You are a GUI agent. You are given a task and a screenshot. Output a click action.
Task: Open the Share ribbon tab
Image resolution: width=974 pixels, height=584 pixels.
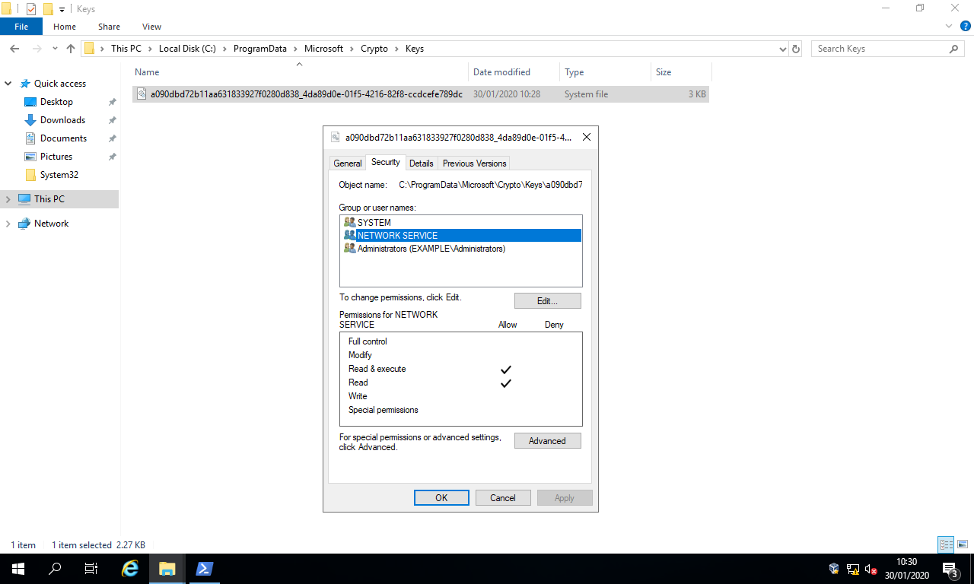click(109, 26)
